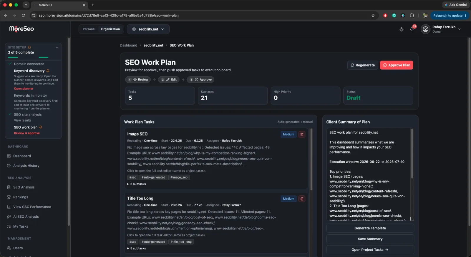471x257 pixels.
Task: Switch to the Organization workspace
Action: click(x=110, y=29)
